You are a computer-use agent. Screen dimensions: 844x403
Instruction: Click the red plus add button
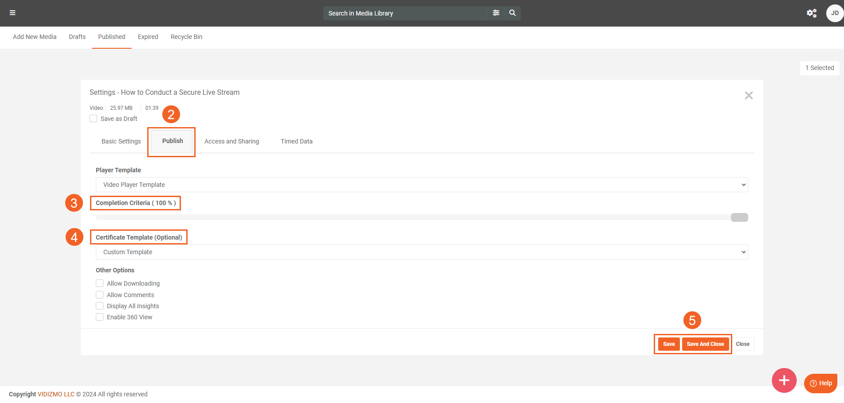(x=784, y=380)
